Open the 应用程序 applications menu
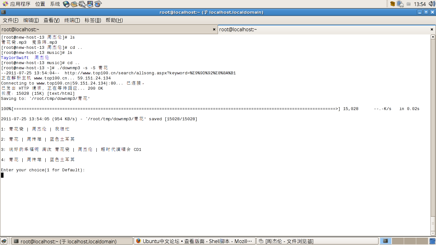The image size is (436, 245). (x=17, y=4)
